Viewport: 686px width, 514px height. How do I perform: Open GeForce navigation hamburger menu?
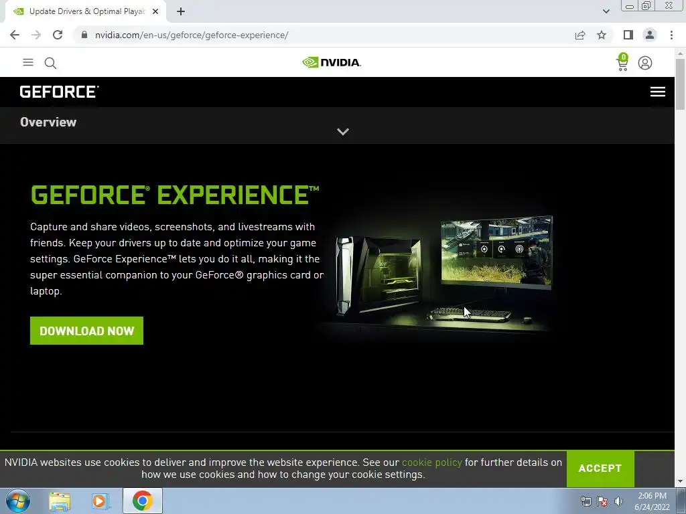(x=658, y=92)
